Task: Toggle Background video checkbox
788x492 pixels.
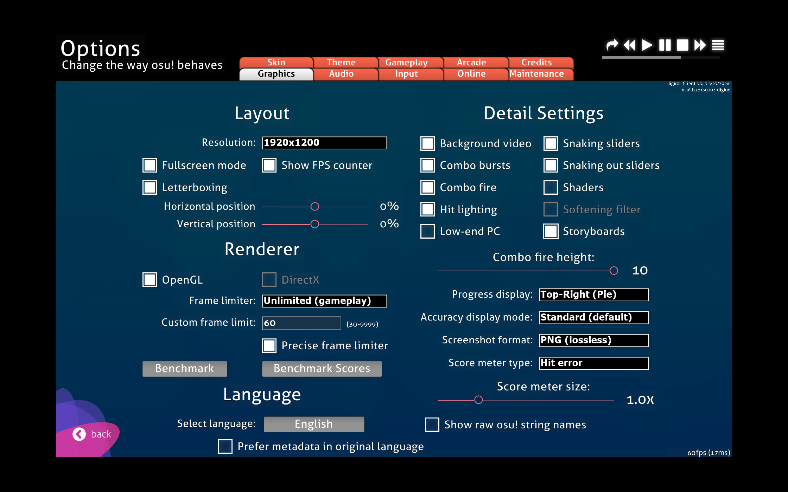Action: pyautogui.click(x=428, y=143)
